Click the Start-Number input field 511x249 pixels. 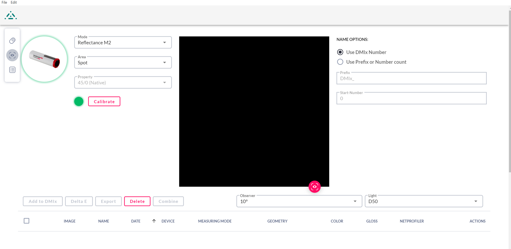(411, 98)
